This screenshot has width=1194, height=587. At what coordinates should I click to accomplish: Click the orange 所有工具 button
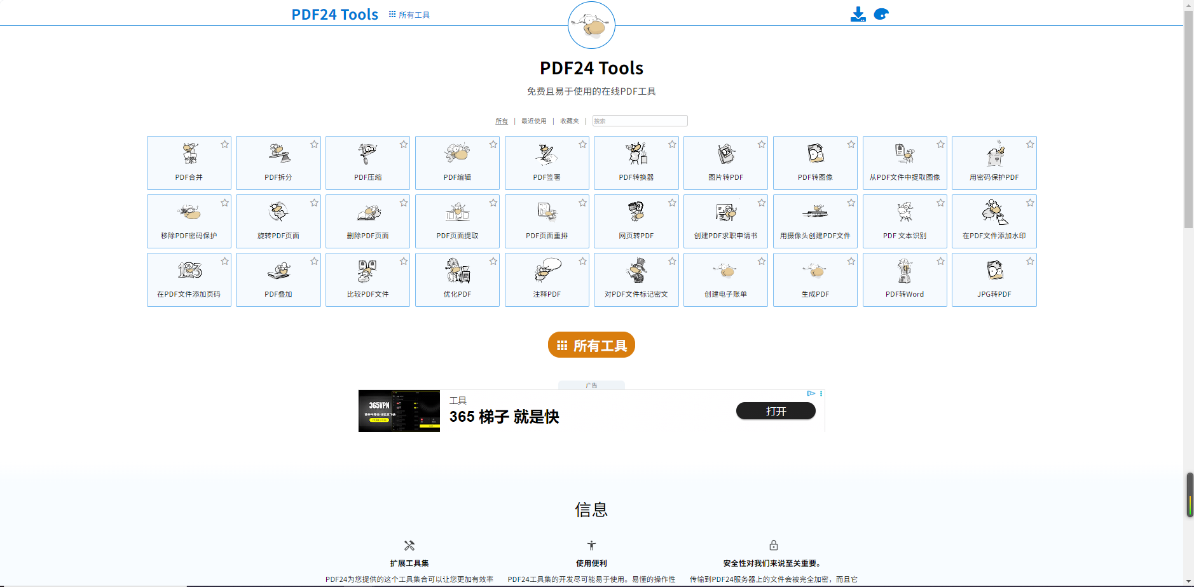tap(591, 345)
